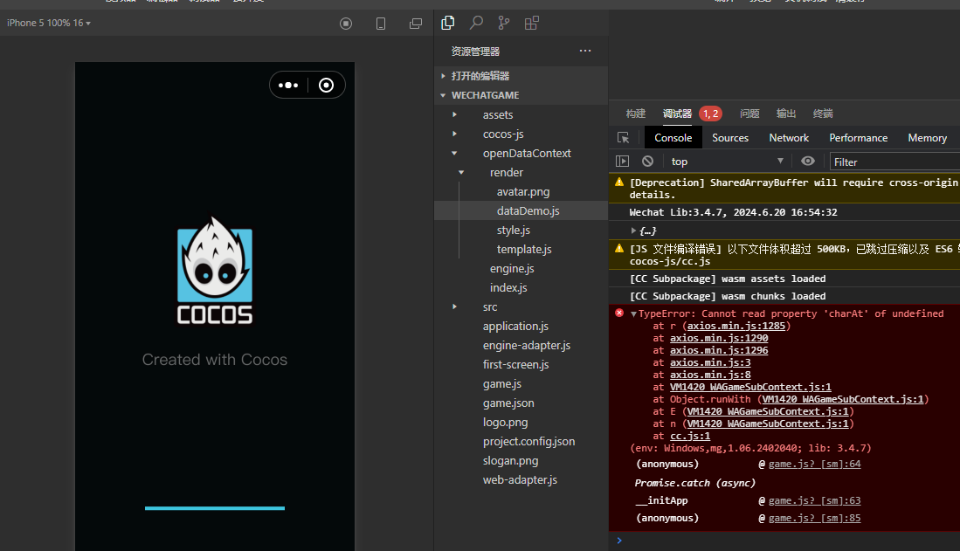960x551 pixels.
Task: Expand the cocos-js folder
Action: (454, 134)
